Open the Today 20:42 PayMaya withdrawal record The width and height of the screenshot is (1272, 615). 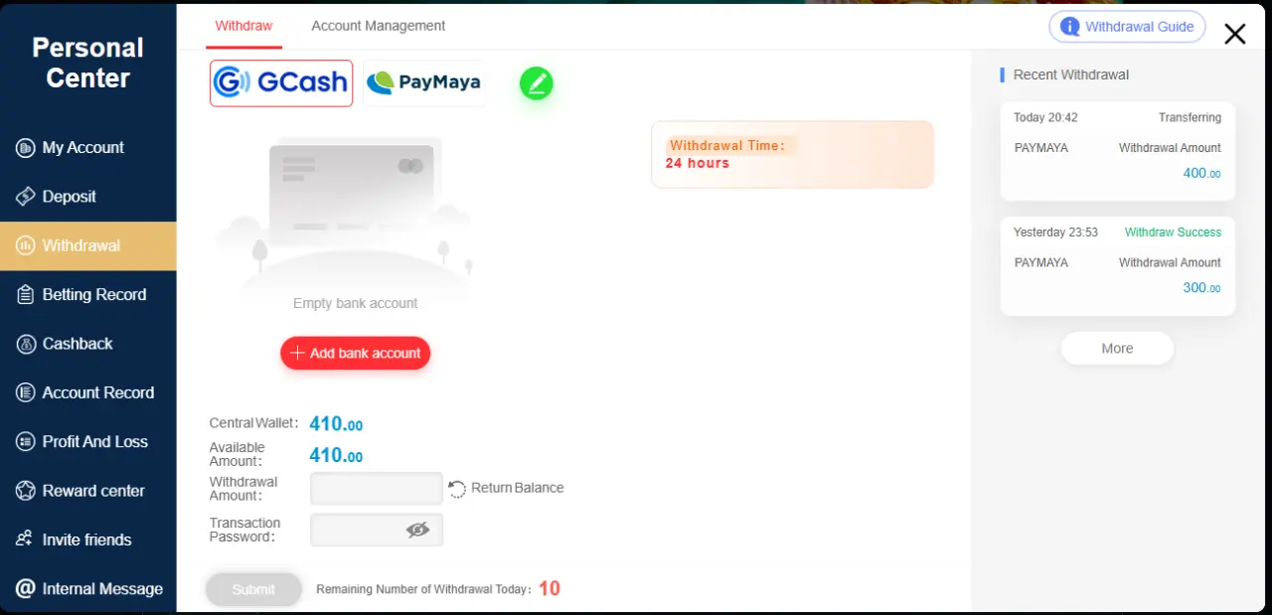click(x=1118, y=151)
